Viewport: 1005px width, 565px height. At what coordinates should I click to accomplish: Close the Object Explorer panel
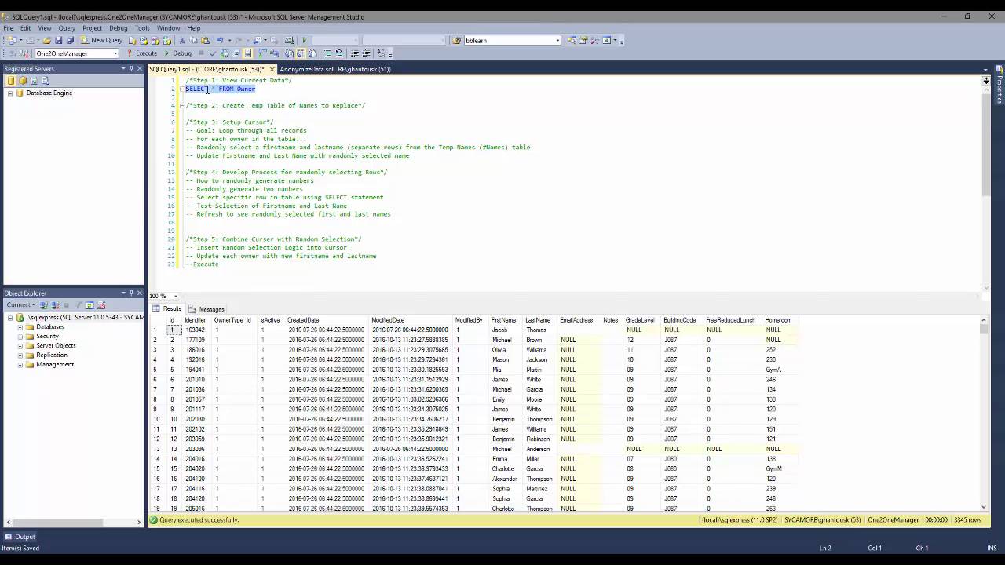click(x=140, y=293)
